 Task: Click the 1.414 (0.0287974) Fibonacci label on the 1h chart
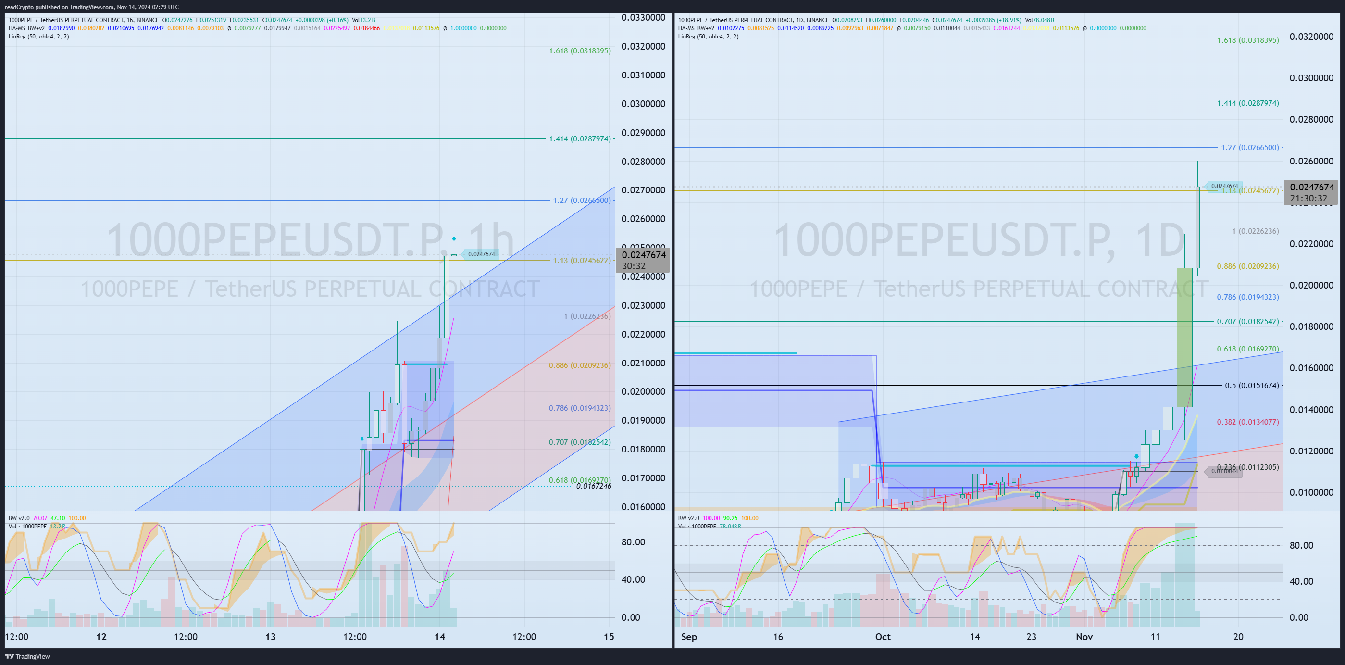[580, 138]
